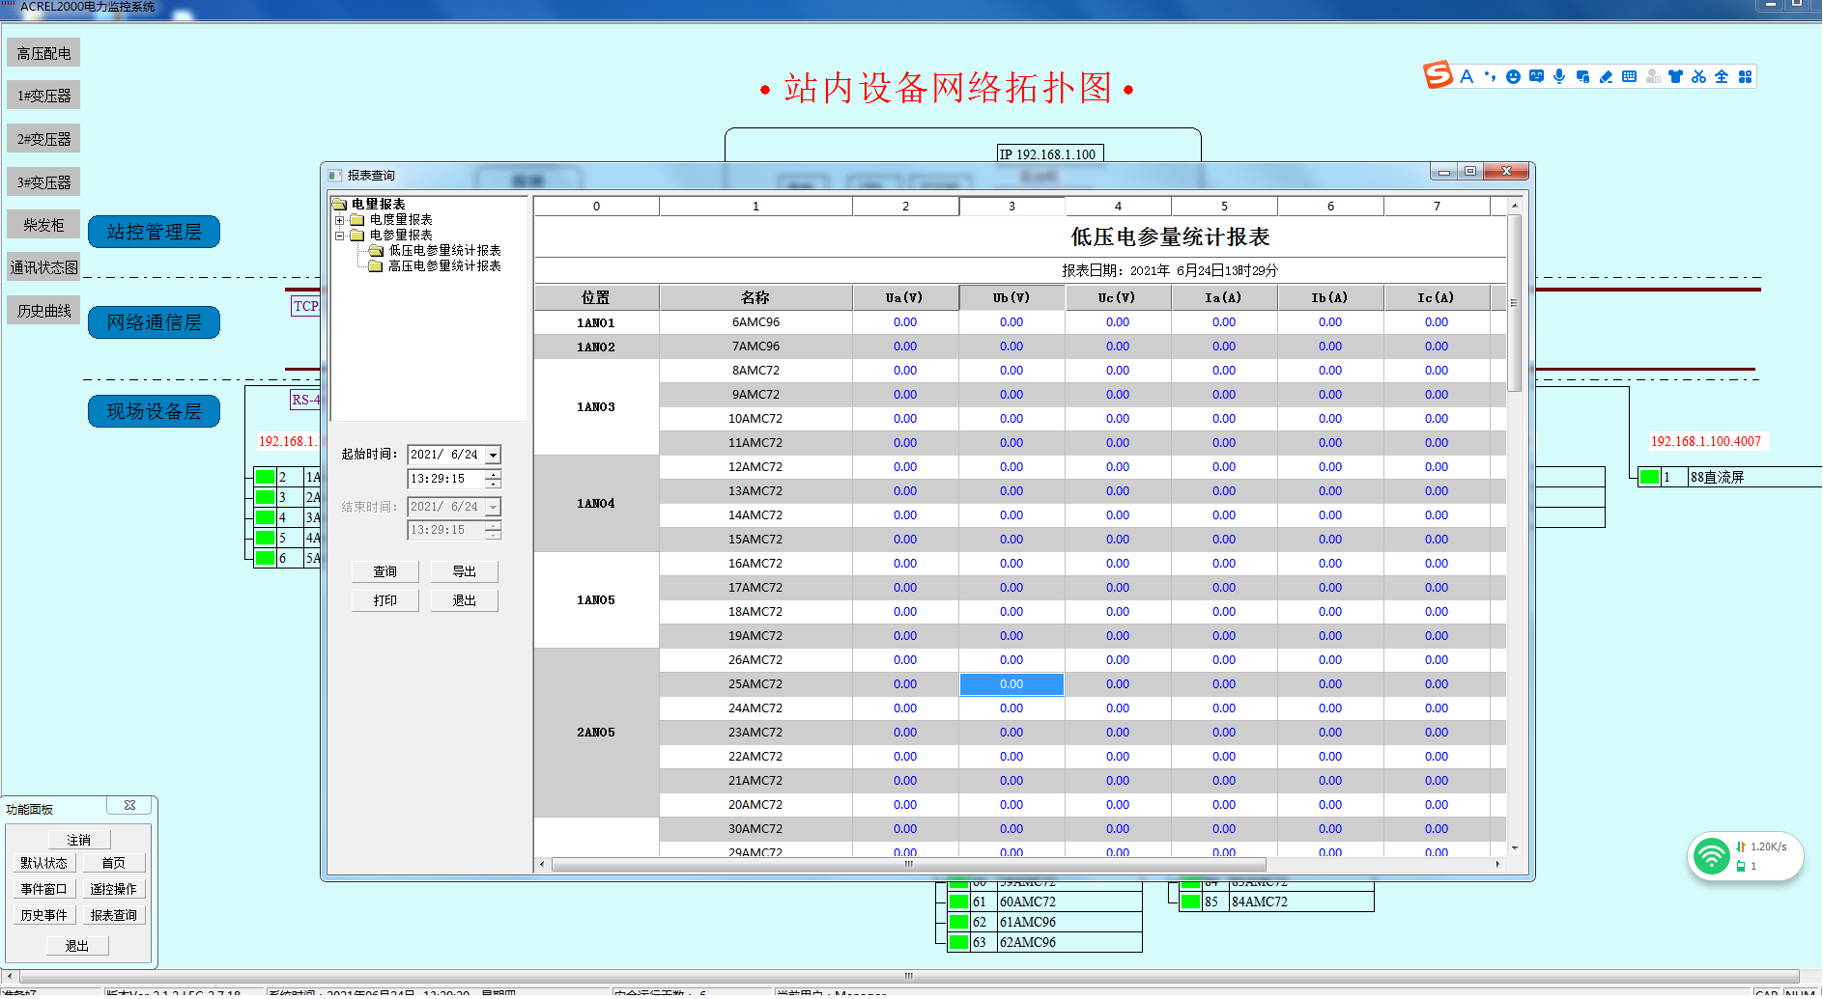Viewport: 1823px width, 999px height.
Task: Open 高压配电 from the left sidebar
Action: [x=43, y=53]
